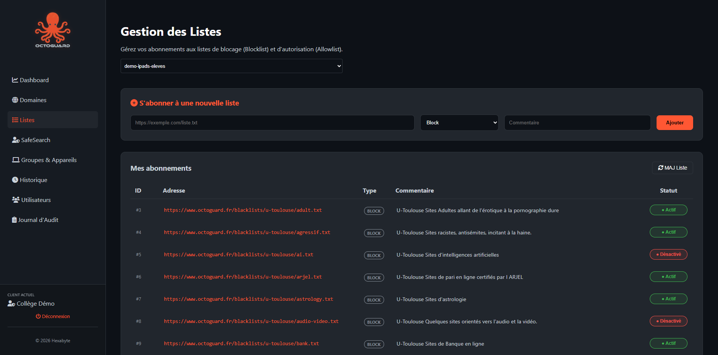718x355 pixels.
Task: Select the Listes menu entry
Action: coord(53,120)
